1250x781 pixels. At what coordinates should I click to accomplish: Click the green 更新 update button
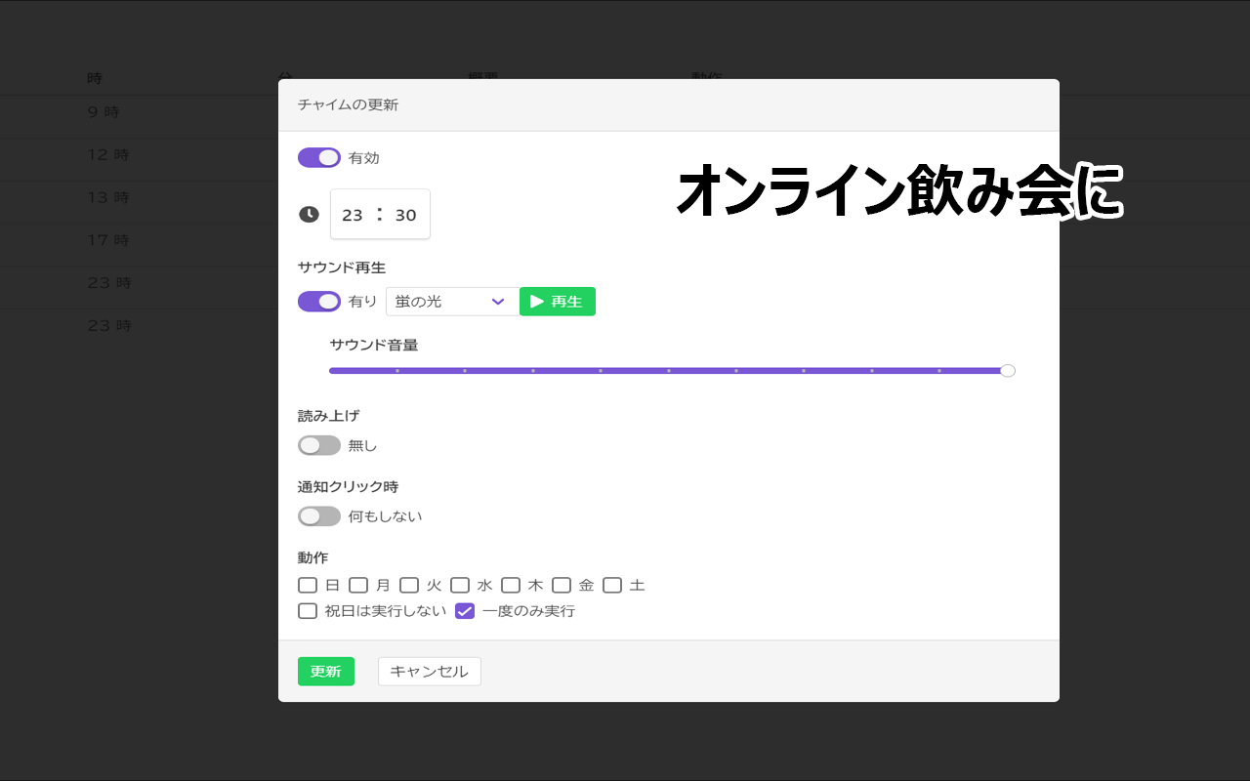click(x=326, y=672)
